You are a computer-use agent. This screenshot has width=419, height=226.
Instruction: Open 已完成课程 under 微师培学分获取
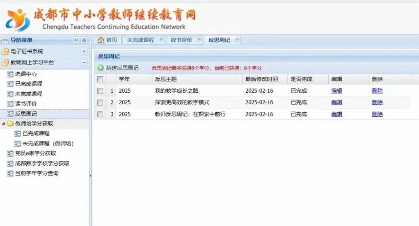[x=36, y=133]
